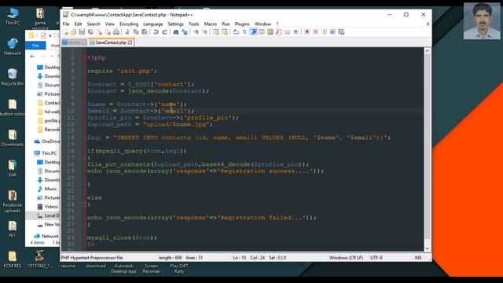Toggle word wrap in toolbar
The width and height of the screenshot is (503, 283).
pyautogui.click(x=236, y=32)
